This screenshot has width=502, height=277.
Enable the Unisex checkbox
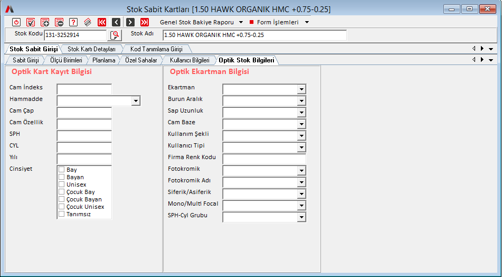pos(61,184)
